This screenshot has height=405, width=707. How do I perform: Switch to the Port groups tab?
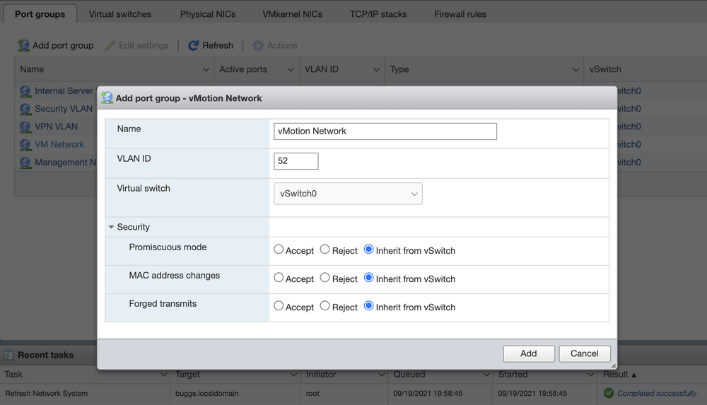(x=40, y=14)
